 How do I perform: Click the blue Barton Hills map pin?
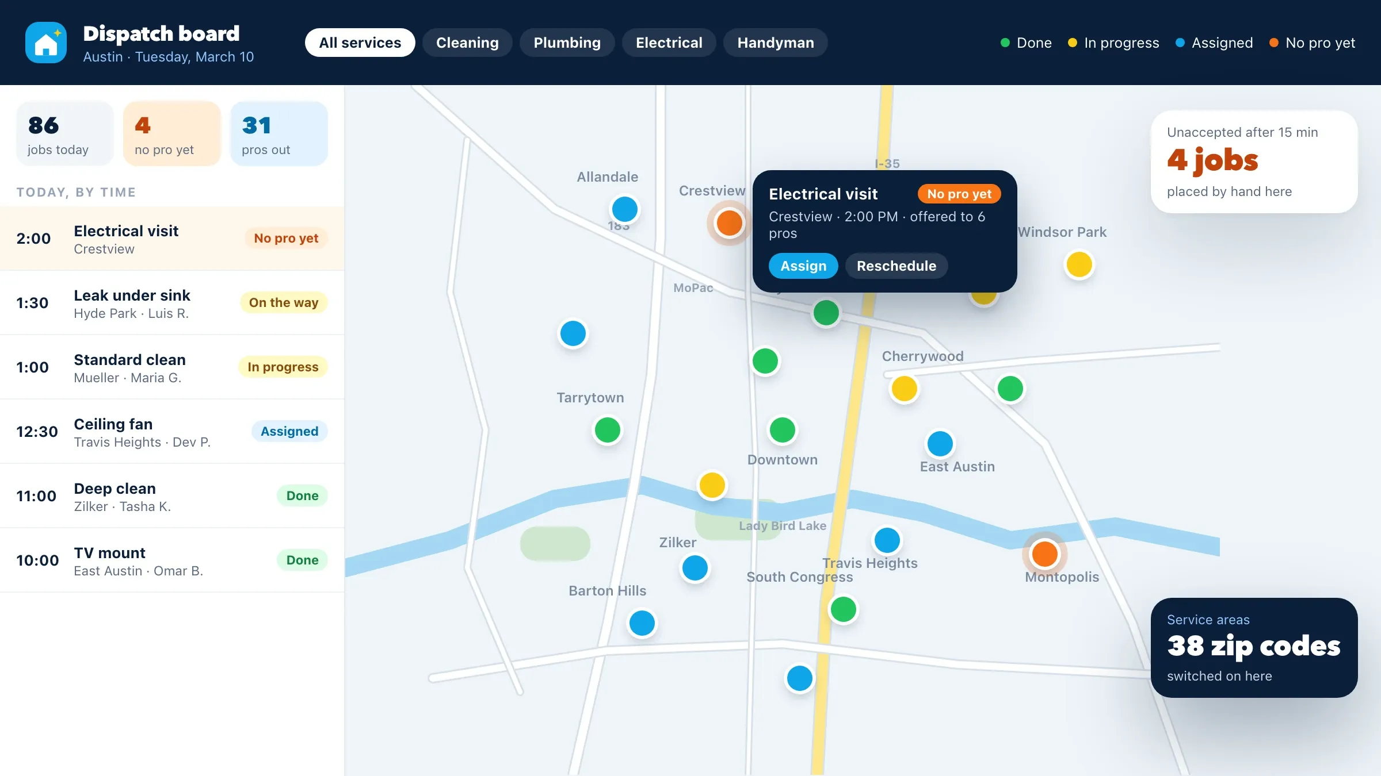click(642, 623)
